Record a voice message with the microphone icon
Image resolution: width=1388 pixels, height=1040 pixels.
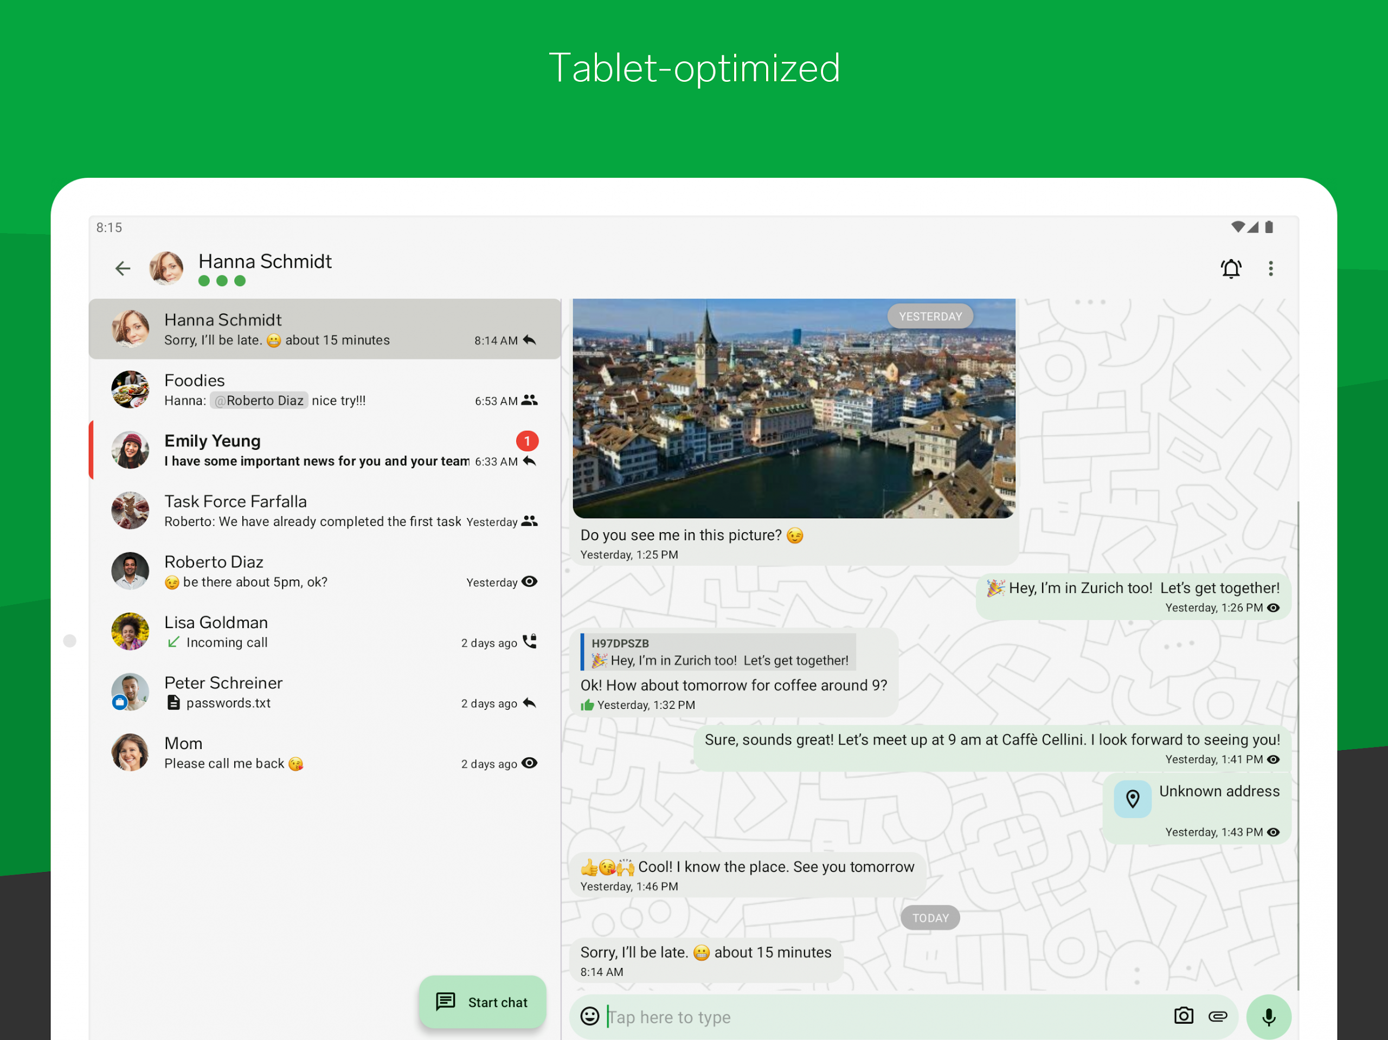point(1269,1016)
